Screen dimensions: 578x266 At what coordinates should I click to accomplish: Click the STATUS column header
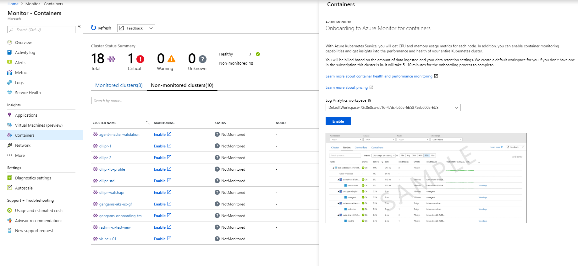220,123
